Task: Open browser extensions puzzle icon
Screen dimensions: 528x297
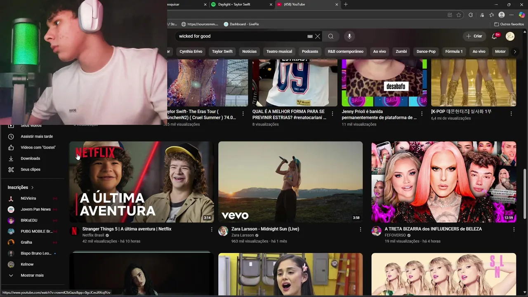Action: point(471,15)
